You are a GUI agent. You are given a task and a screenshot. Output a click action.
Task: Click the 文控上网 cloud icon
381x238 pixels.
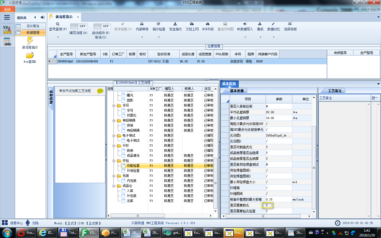tap(192, 24)
